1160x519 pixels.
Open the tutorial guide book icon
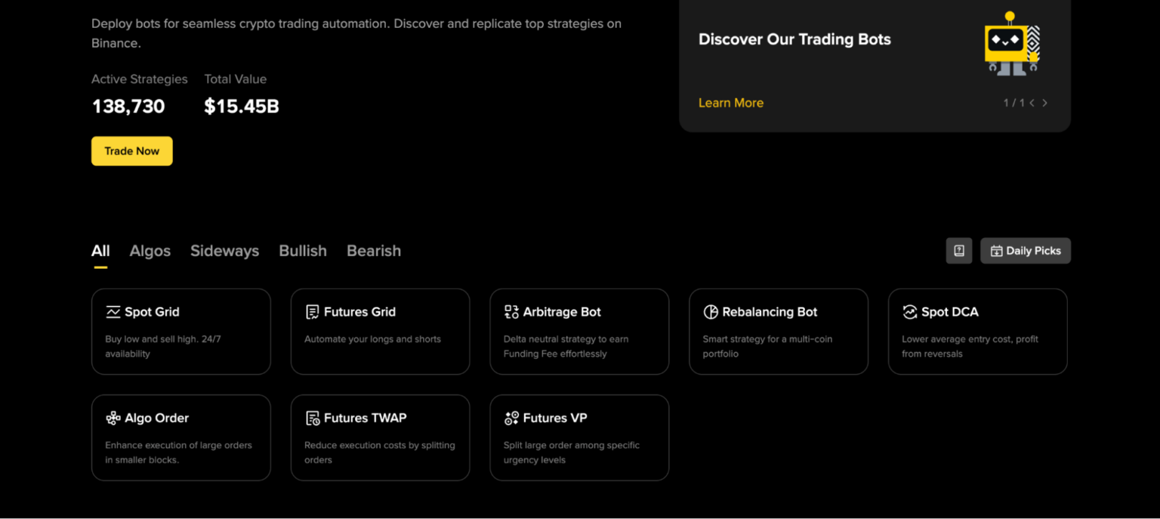pos(959,251)
